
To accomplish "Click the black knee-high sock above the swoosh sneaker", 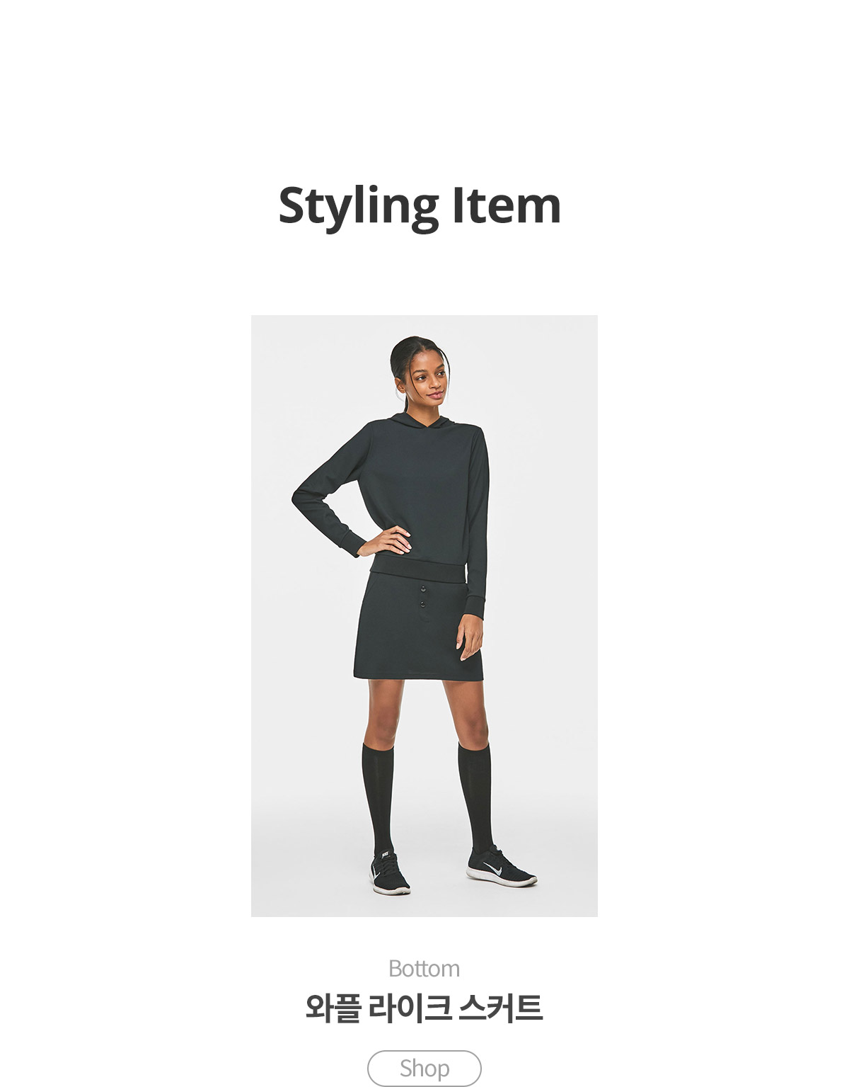I will (475, 797).
